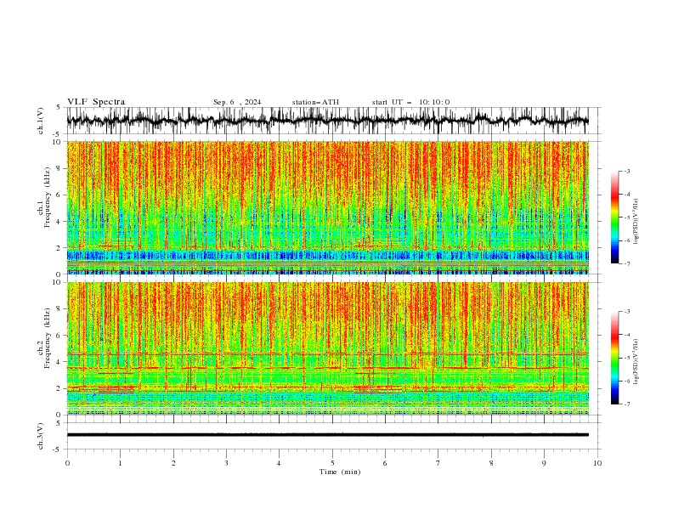
Task: Click the ch.3 flat waveform trace
Action: (327, 435)
